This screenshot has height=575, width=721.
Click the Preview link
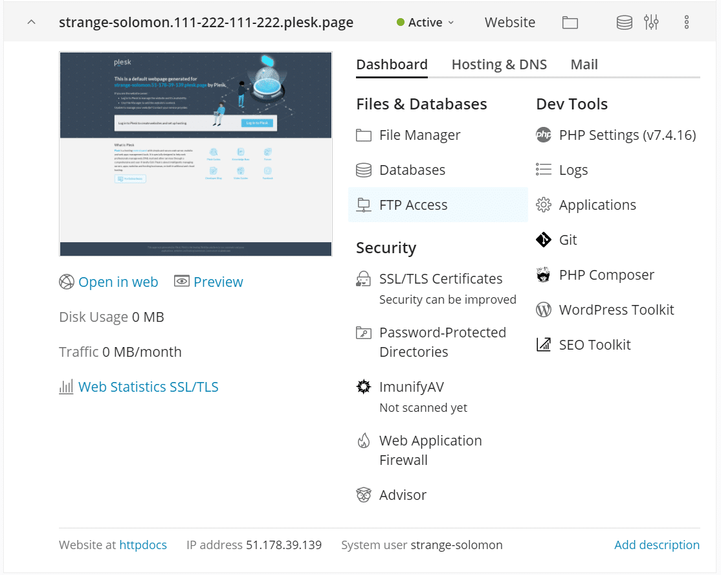217,282
